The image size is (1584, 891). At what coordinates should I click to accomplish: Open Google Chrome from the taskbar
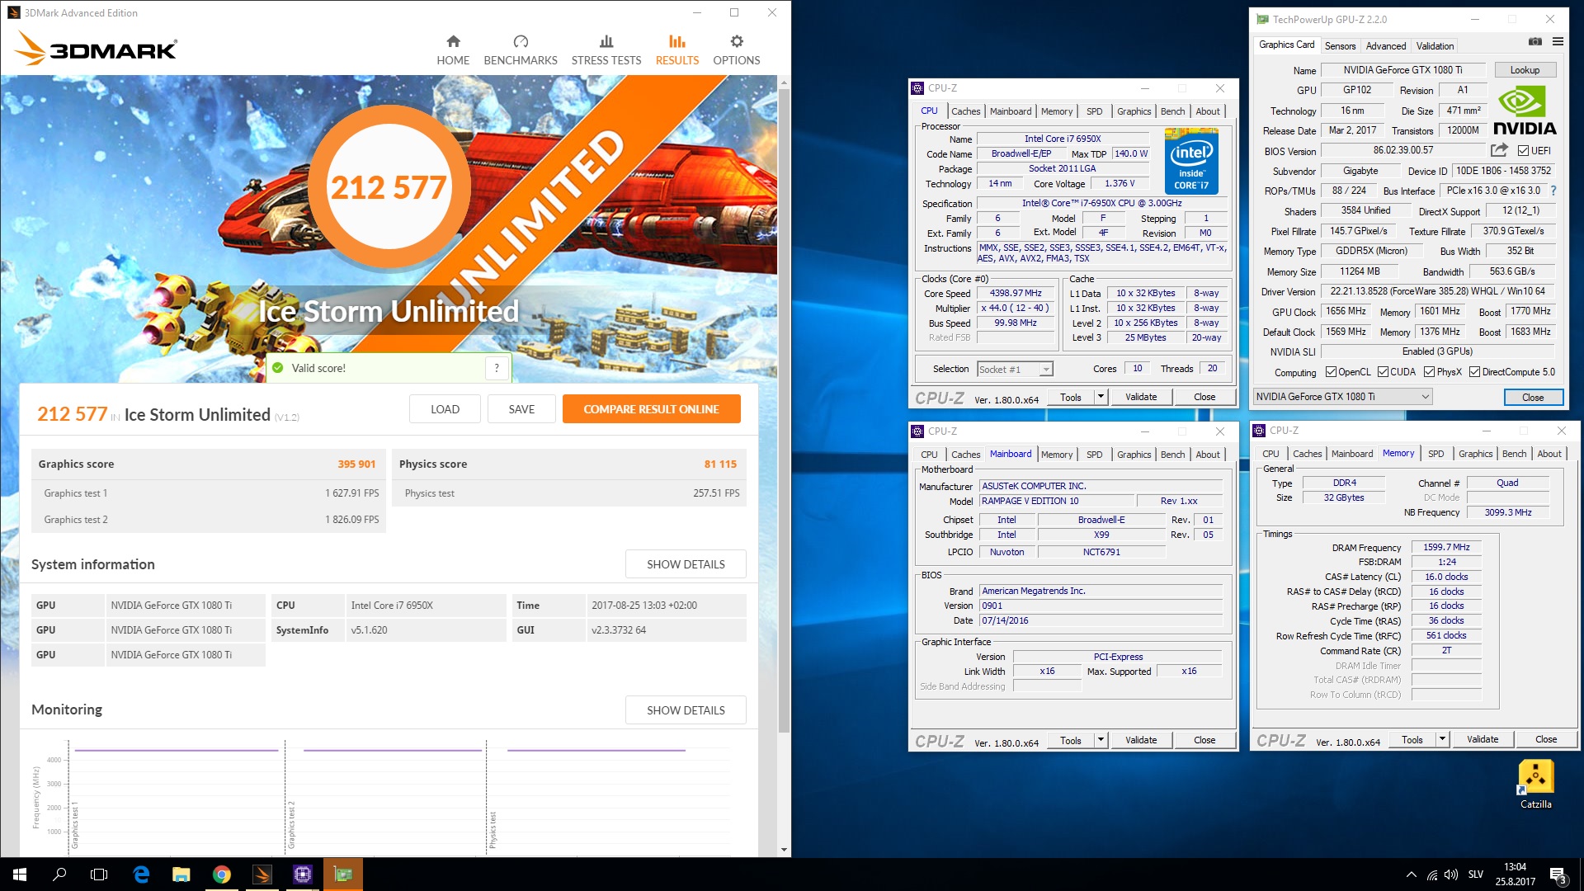click(222, 874)
